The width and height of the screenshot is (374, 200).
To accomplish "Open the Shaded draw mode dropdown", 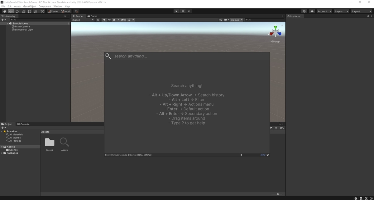I will [83, 20].
